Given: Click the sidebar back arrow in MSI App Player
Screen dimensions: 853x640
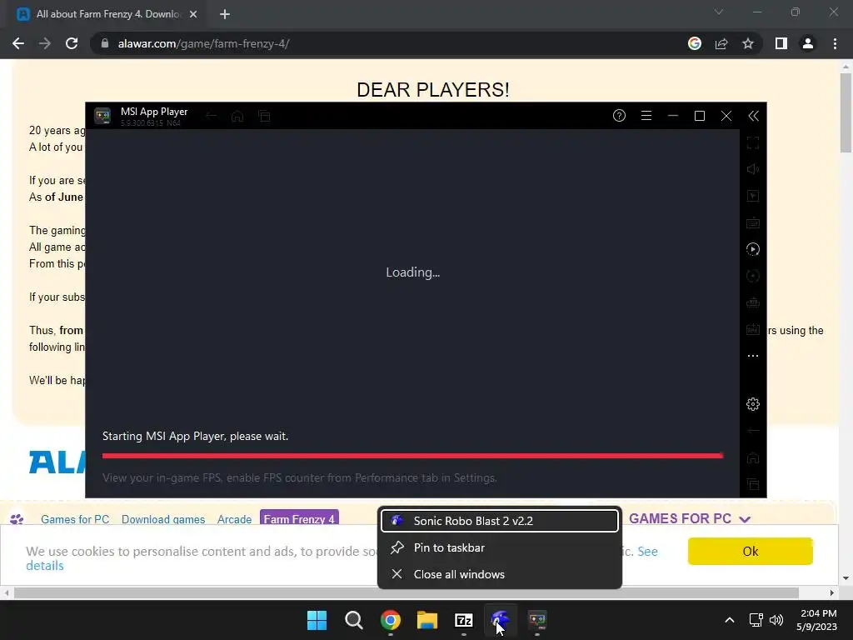Looking at the screenshot, I should point(753,431).
